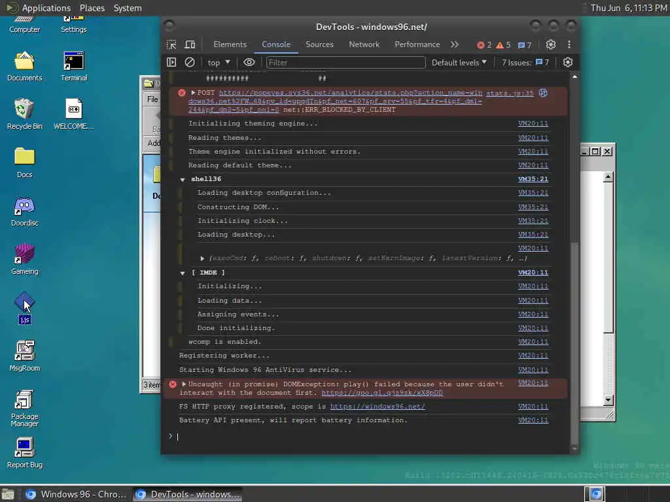Viewport: 670px width, 502px height.
Task: Open the DevTools three-dot menu
Action: [x=569, y=44]
